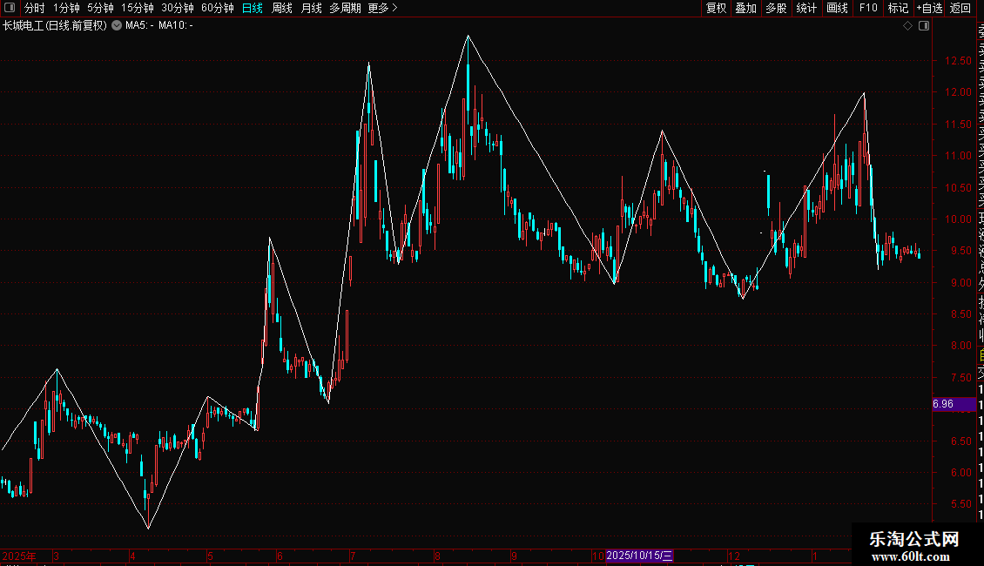Click month 12 on the time axis
The height and width of the screenshot is (566, 984).
click(734, 556)
